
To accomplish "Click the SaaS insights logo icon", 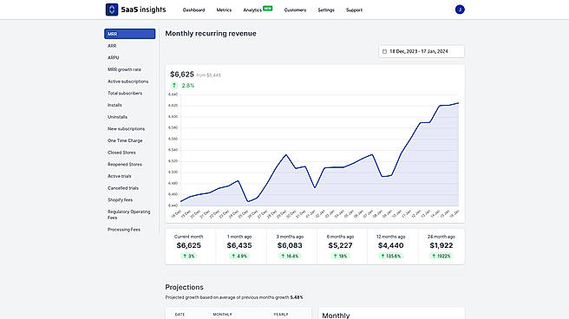I will click(112, 10).
